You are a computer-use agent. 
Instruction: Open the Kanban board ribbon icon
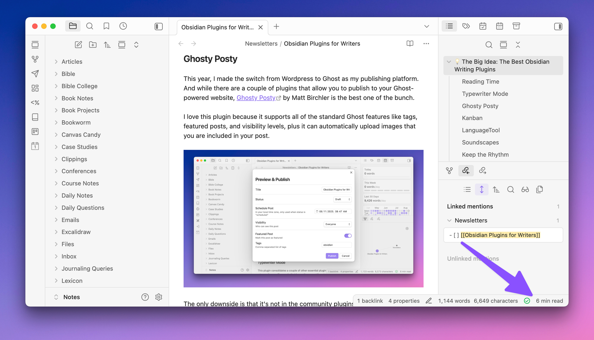35,131
